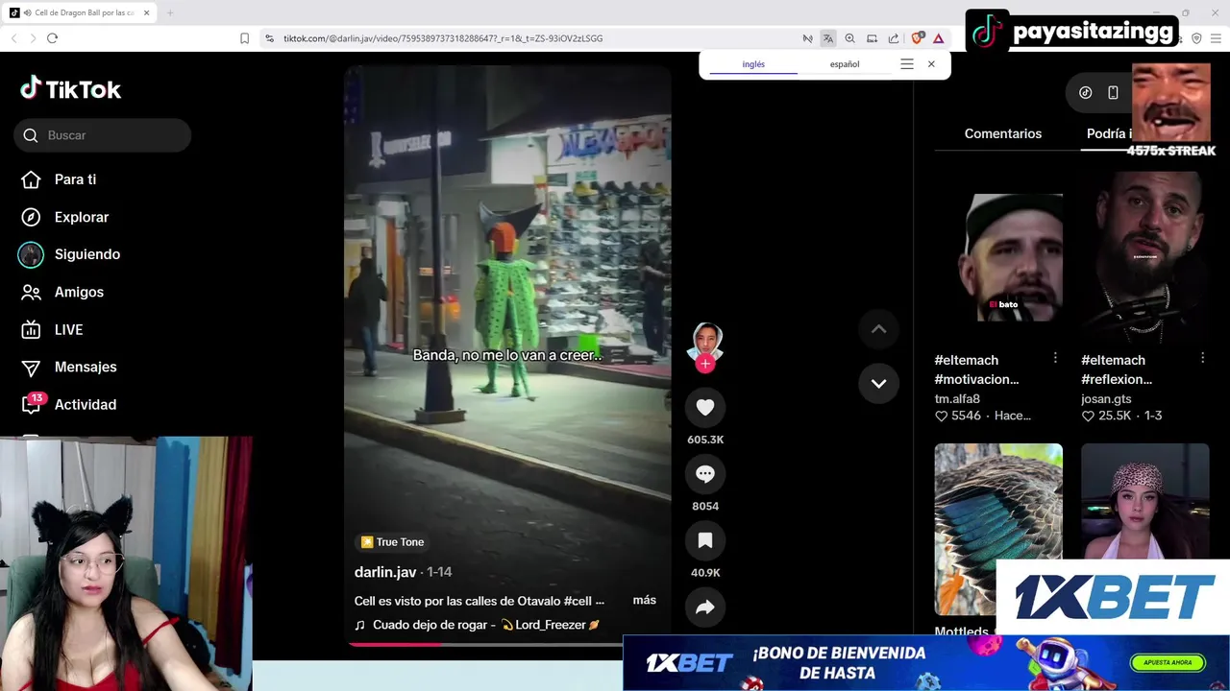This screenshot has width=1230, height=691.
Task: Open josan.gts username link
Action: [x=1106, y=398]
